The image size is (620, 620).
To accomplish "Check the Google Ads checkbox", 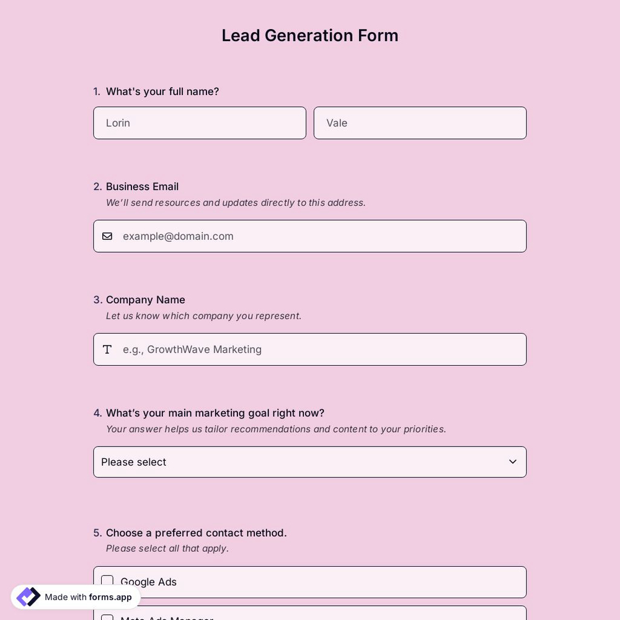I will pos(107,581).
